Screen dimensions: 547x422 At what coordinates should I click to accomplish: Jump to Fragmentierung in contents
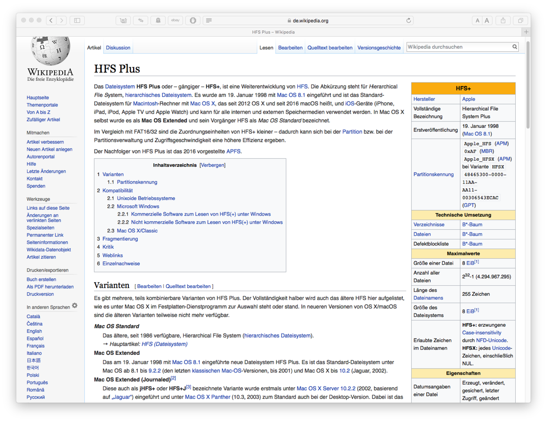coord(120,239)
